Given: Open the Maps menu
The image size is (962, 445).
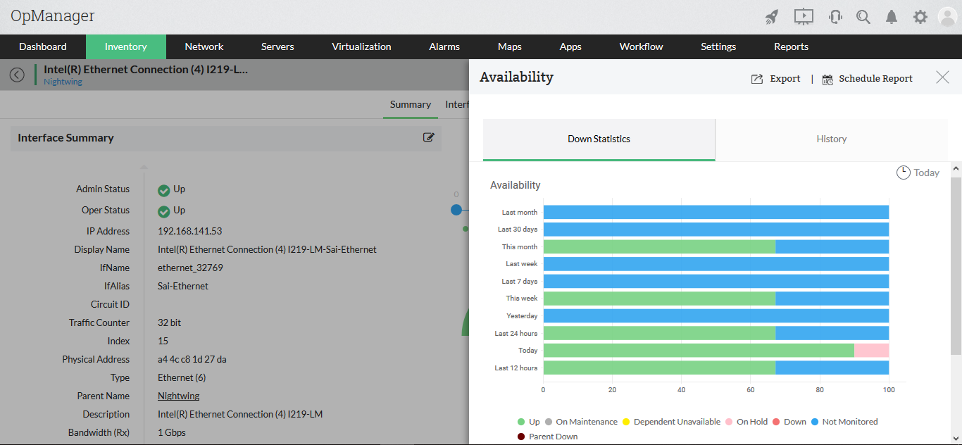Looking at the screenshot, I should (510, 46).
